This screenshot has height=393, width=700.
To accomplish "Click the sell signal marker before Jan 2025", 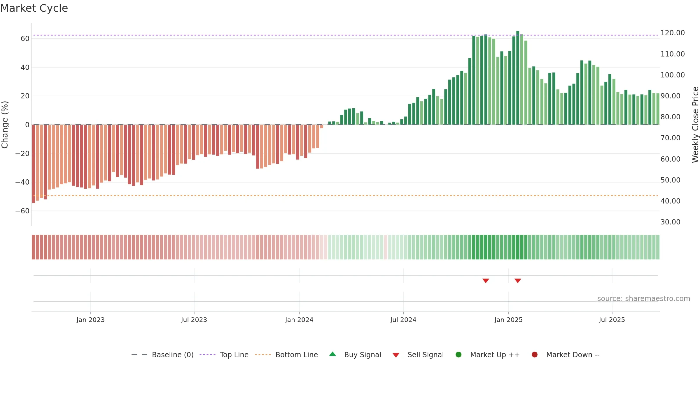I will [486, 281].
